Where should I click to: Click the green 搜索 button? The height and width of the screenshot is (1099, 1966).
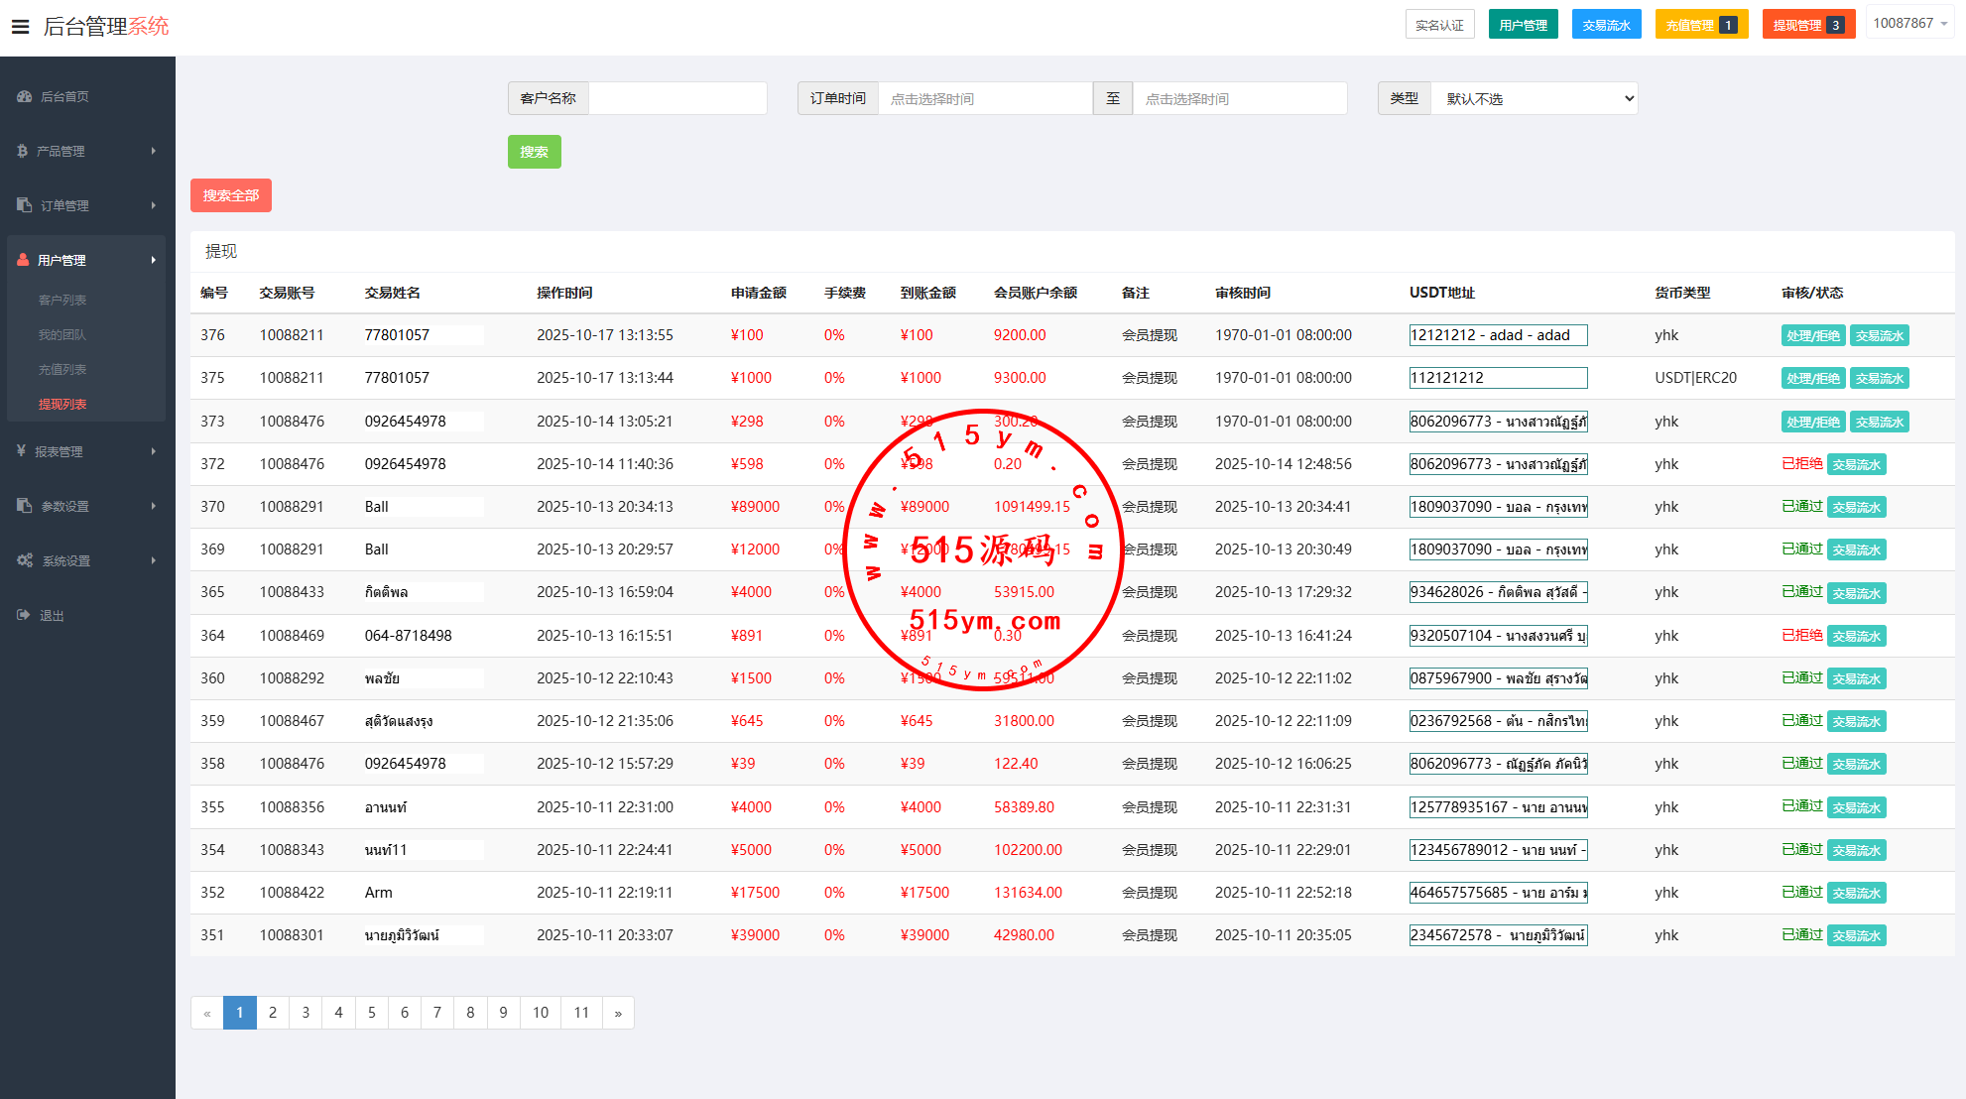[534, 152]
